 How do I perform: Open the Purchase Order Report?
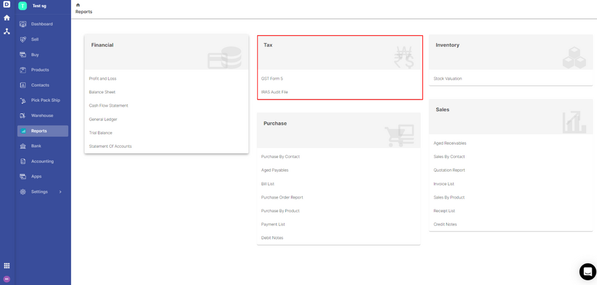click(282, 197)
